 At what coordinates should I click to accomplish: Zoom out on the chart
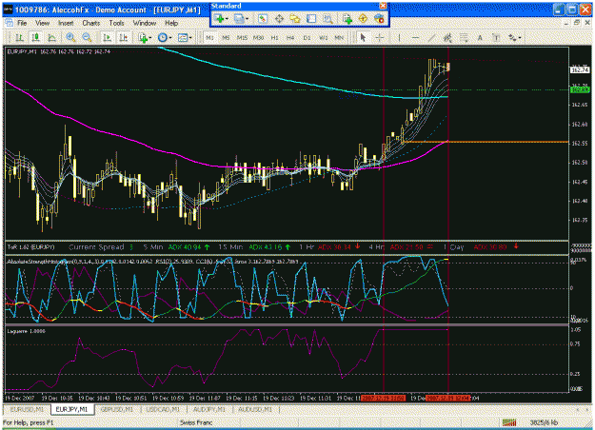pos(87,37)
